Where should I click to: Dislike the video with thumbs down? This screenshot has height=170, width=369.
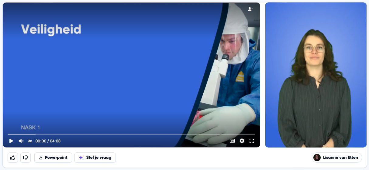[26, 158]
